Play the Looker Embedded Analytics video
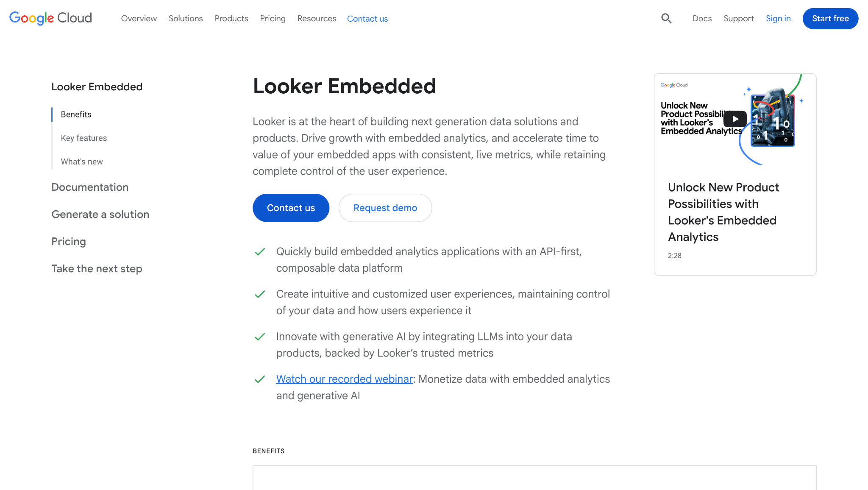 pos(735,119)
